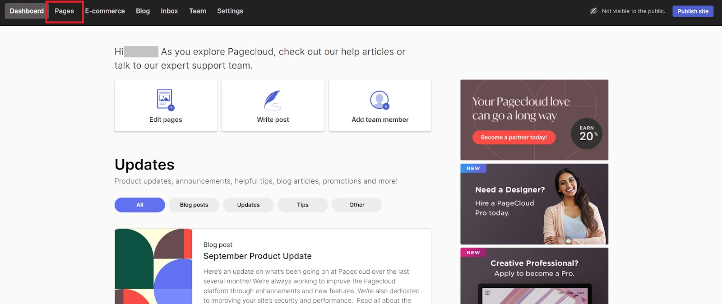The image size is (722, 304).
Task: Open the Dashboard tab
Action: [27, 11]
